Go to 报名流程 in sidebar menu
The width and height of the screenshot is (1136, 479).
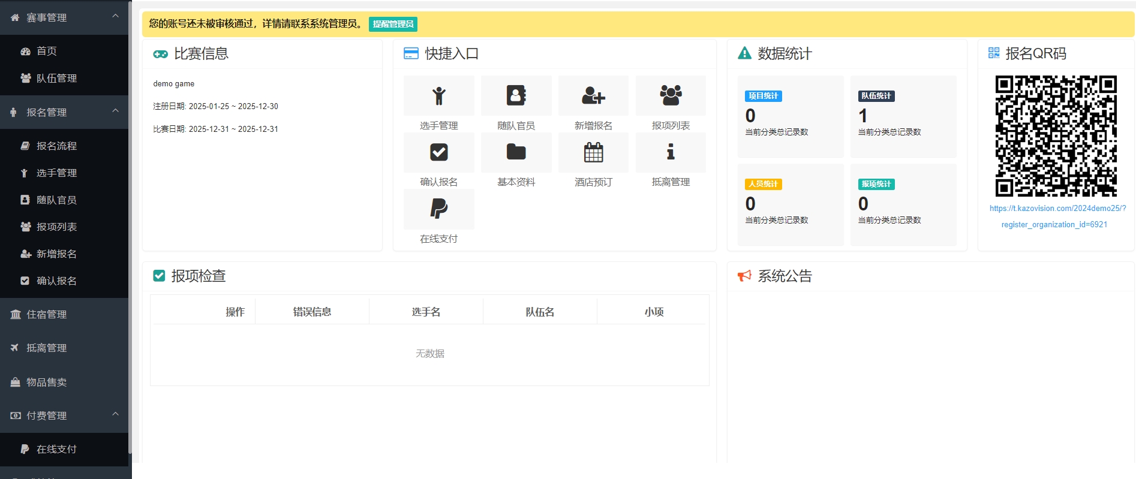point(56,146)
